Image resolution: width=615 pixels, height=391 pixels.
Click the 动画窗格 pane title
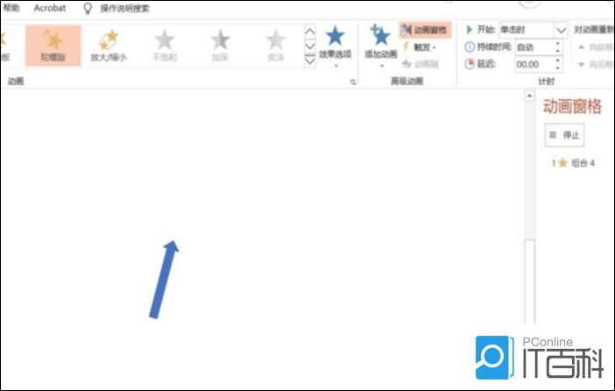click(x=572, y=106)
